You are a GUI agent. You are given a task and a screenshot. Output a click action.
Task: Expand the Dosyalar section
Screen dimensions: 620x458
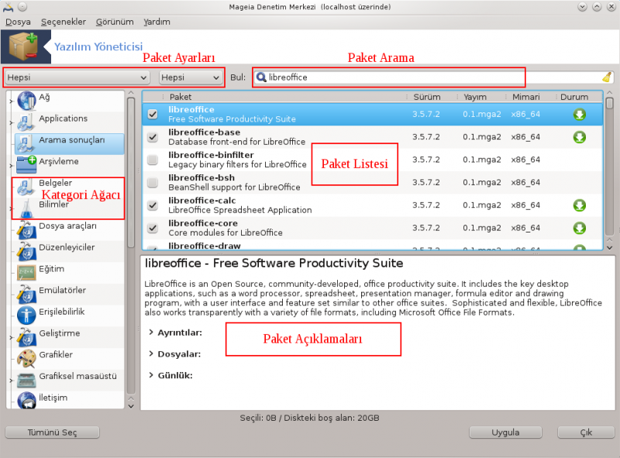tap(151, 353)
